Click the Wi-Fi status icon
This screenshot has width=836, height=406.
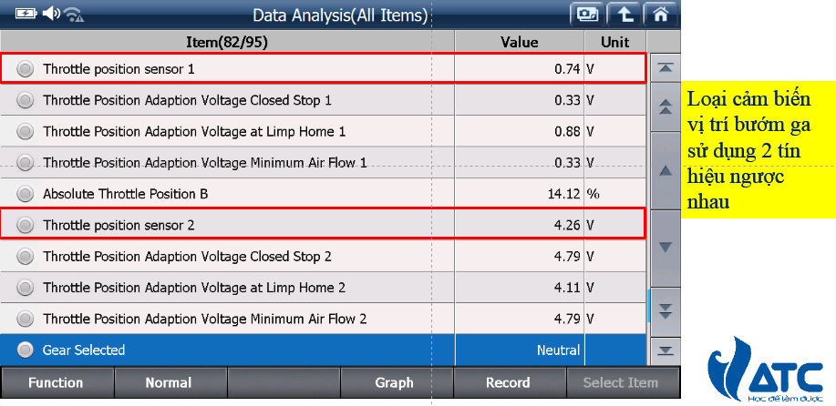[74, 14]
